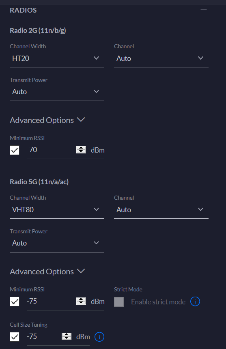Open Radio 5G Channel Auto dropdown

[x=161, y=210]
